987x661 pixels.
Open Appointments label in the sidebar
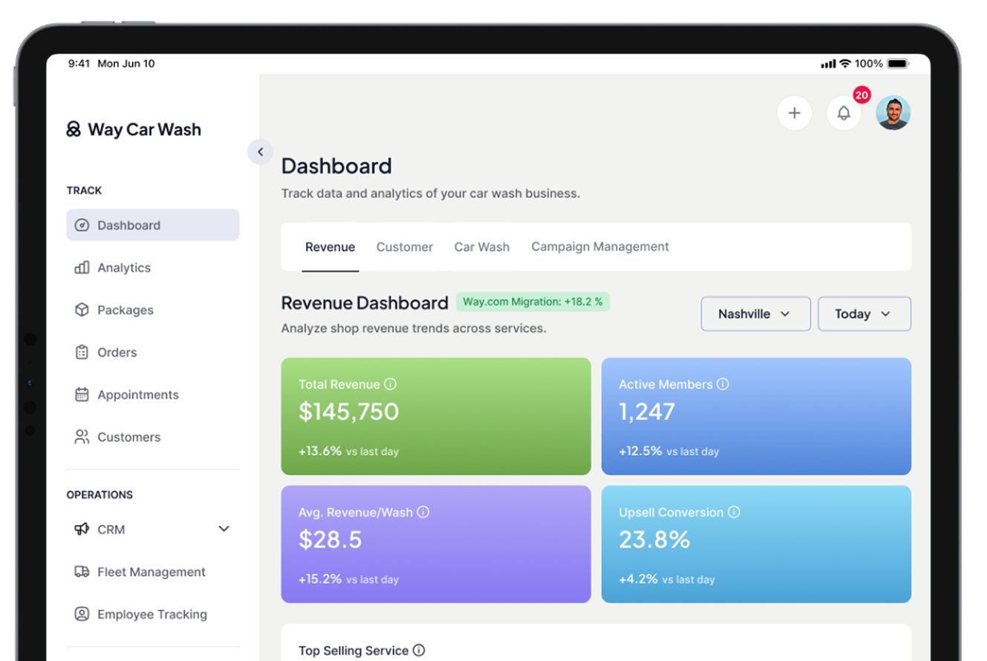tap(138, 395)
